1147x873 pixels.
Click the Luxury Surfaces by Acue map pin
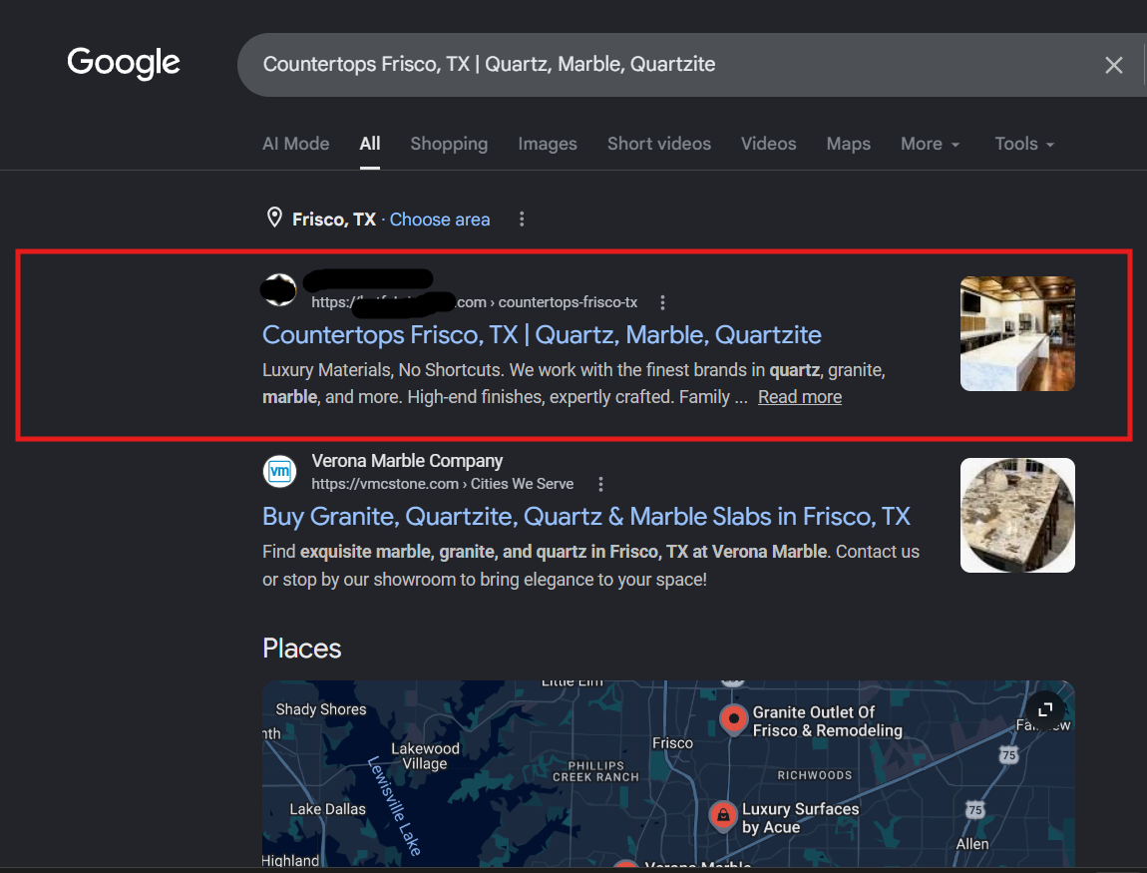pyautogui.click(x=723, y=815)
